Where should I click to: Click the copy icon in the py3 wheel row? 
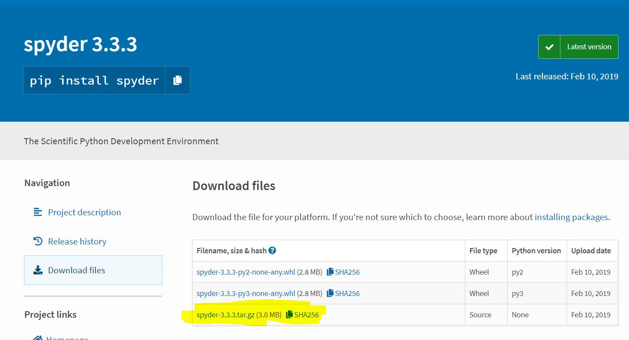[330, 293]
